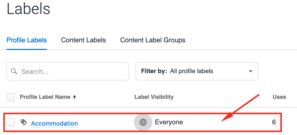The image size is (297, 135).
Task: Click the ascending sort arrow icon
Action: (x=75, y=97)
